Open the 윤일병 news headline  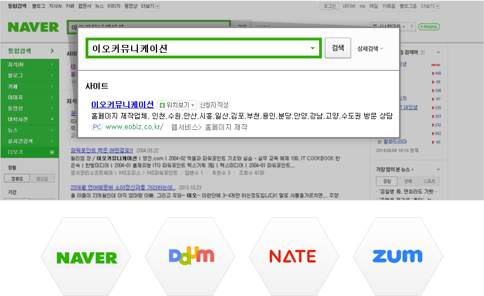pos(407,192)
